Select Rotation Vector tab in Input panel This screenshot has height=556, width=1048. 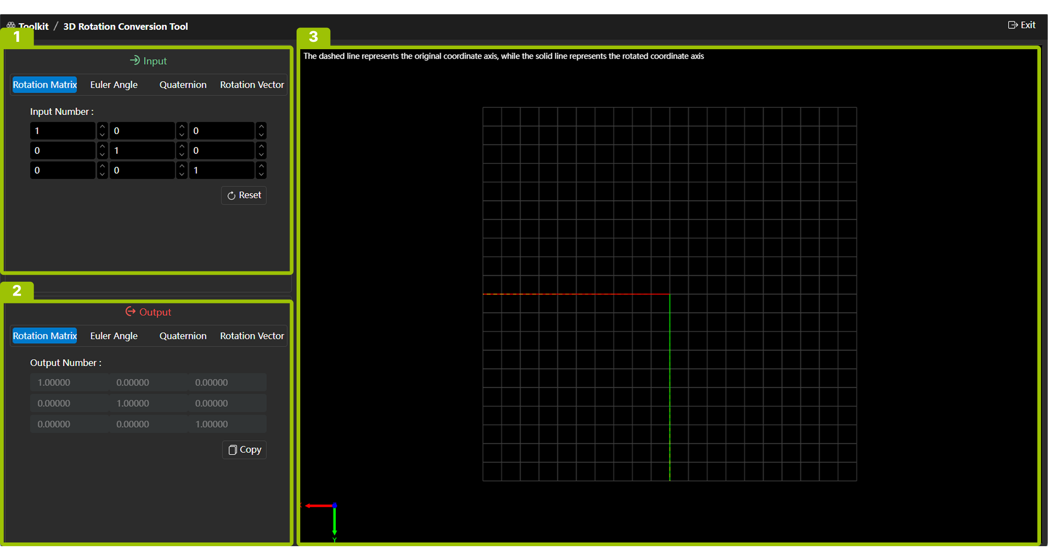[x=251, y=85]
